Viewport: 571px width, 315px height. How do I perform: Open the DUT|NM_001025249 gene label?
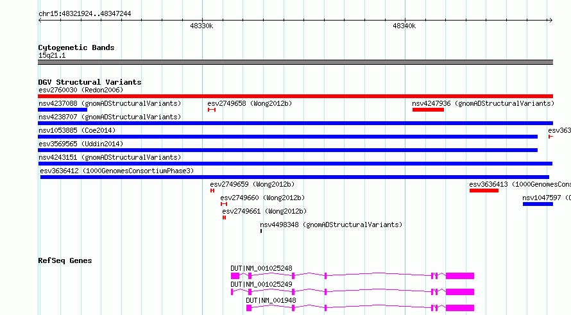[261, 284]
